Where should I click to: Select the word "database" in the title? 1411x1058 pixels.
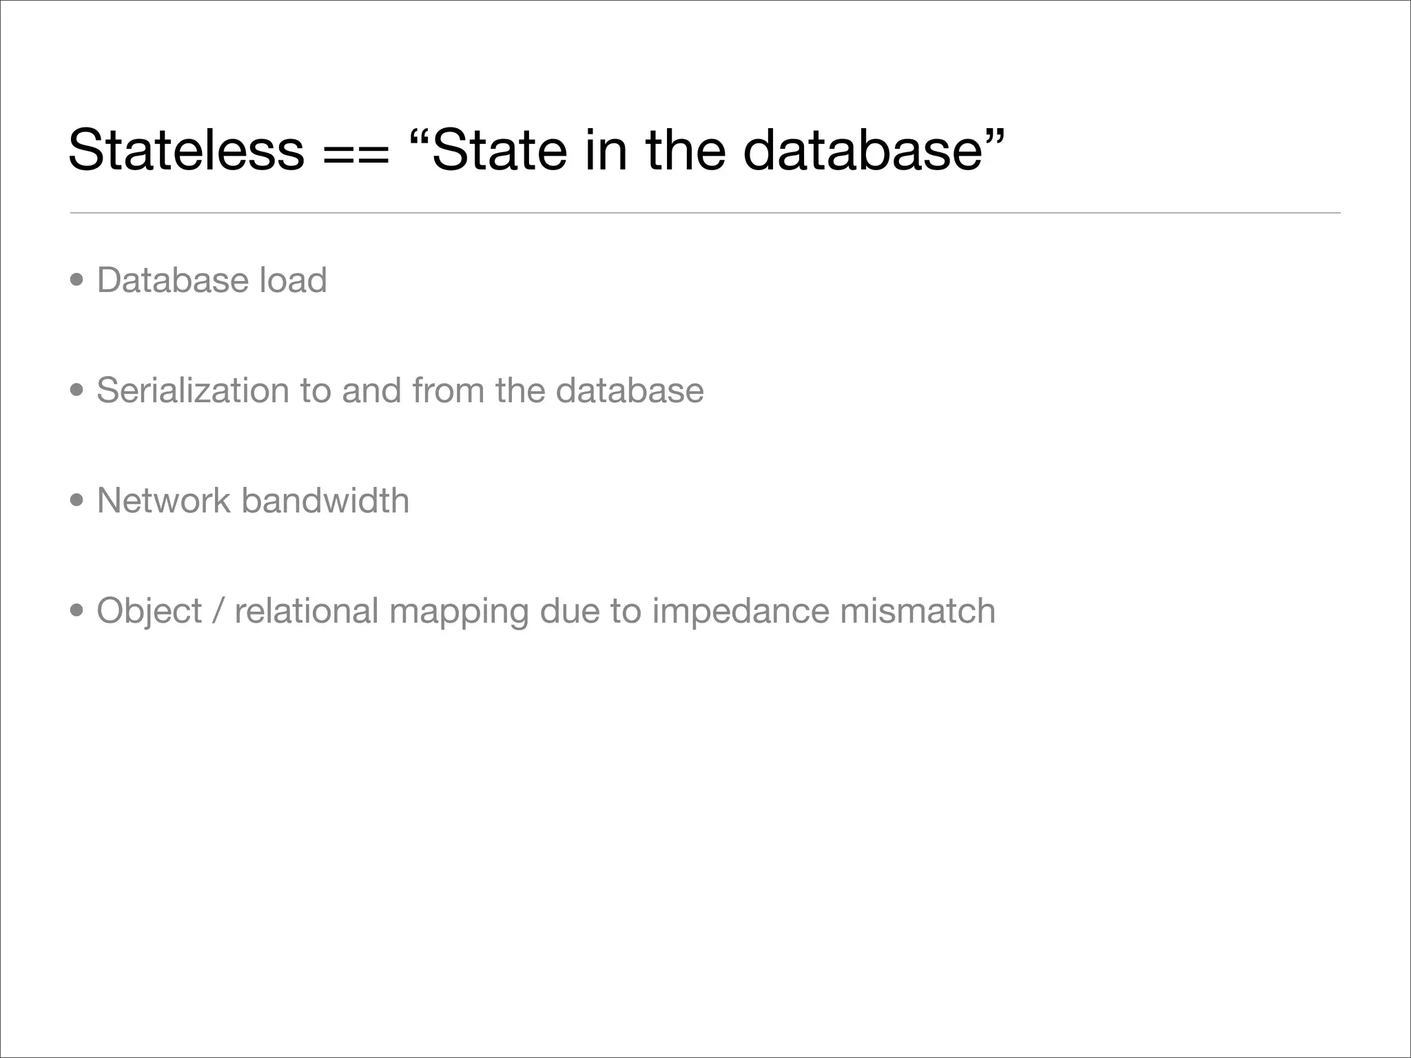862,150
